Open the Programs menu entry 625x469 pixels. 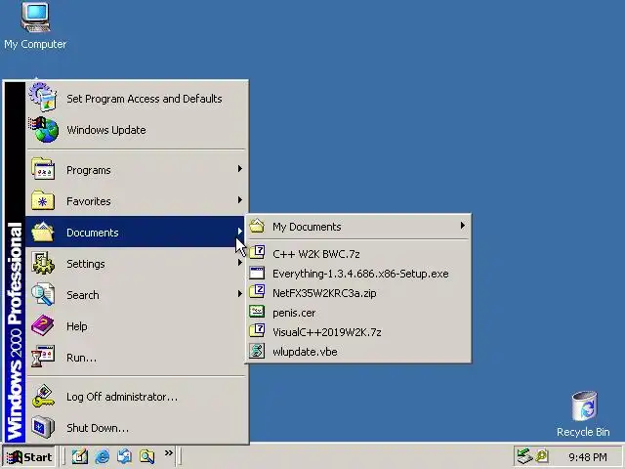click(x=136, y=169)
